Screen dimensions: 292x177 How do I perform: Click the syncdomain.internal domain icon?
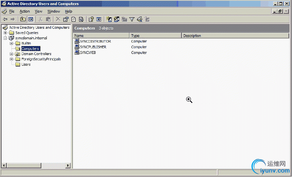(x=11, y=38)
